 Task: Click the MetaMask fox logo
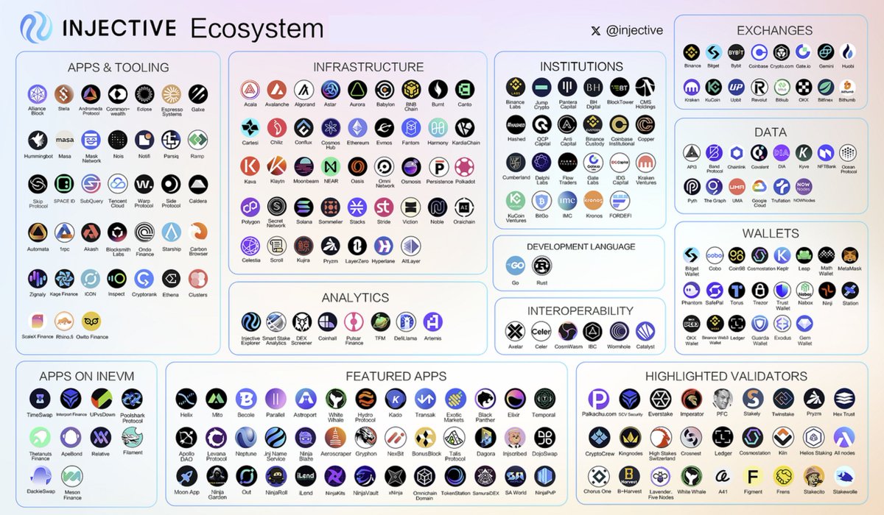(x=849, y=255)
